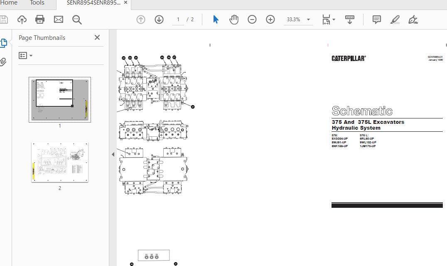Image resolution: width=447 pixels, height=266 pixels.
Task: Print the document with printer icon
Action: 40,20
